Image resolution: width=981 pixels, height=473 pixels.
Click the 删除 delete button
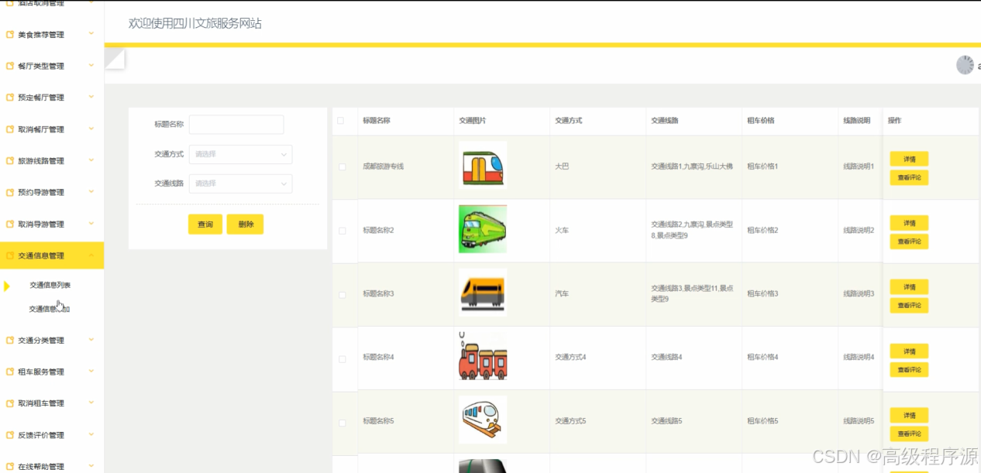[x=246, y=225]
